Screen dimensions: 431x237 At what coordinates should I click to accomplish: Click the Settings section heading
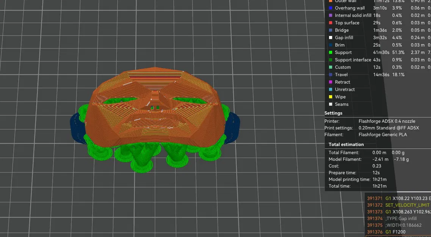(333, 113)
